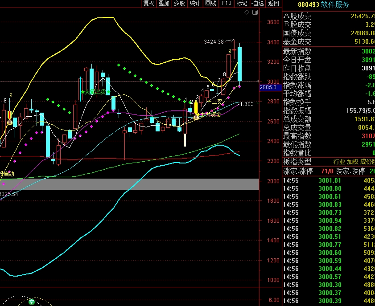Click the 2000 price axis label

point(273,181)
